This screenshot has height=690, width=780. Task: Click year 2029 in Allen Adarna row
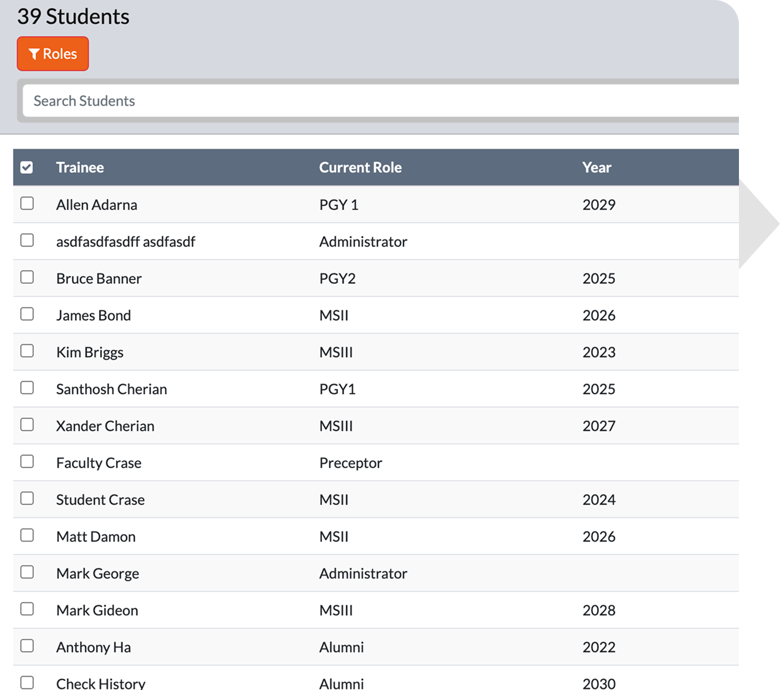pyautogui.click(x=599, y=205)
